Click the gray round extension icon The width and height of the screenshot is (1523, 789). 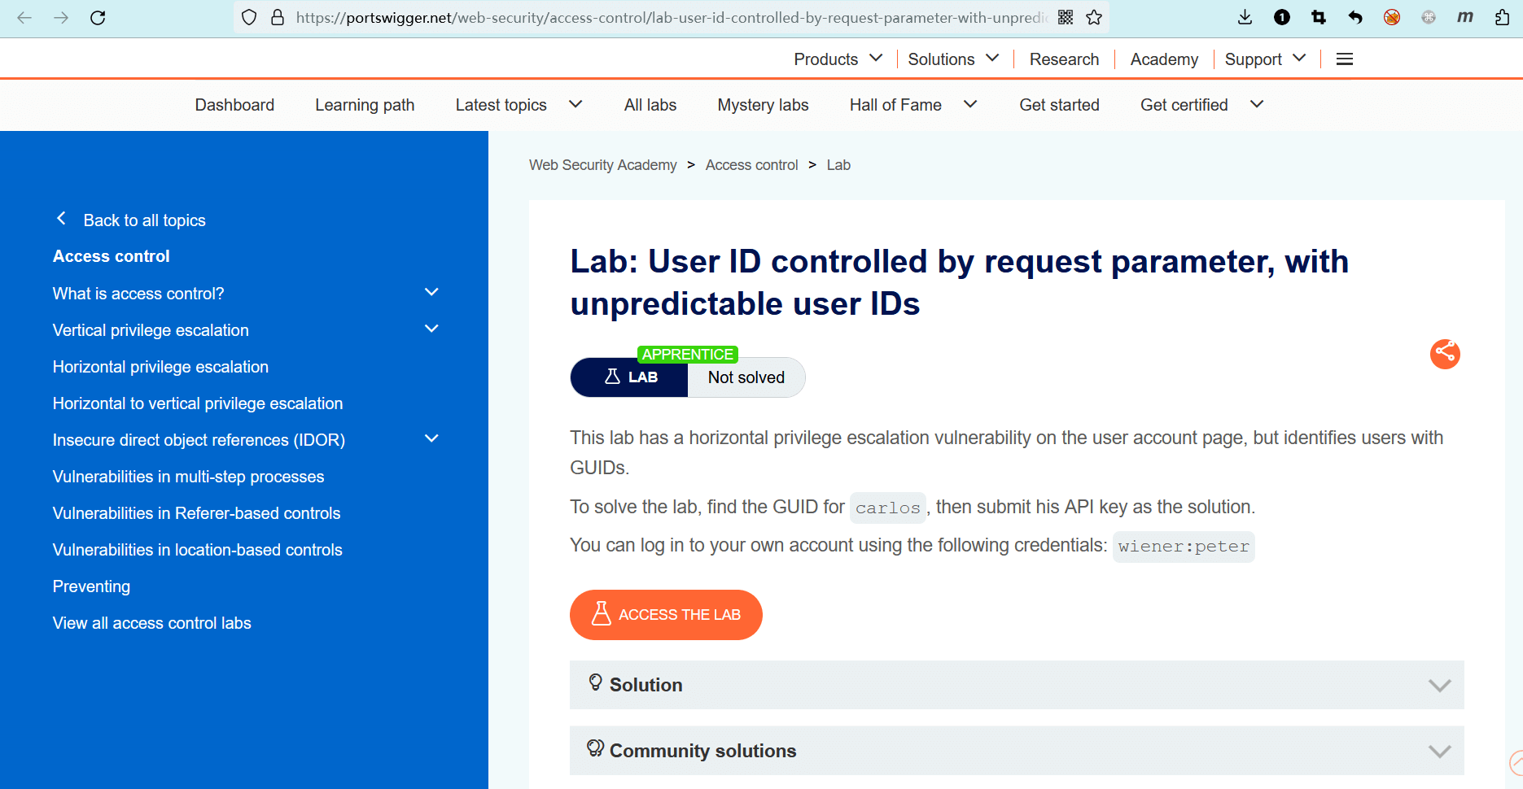pyautogui.click(x=1429, y=17)
